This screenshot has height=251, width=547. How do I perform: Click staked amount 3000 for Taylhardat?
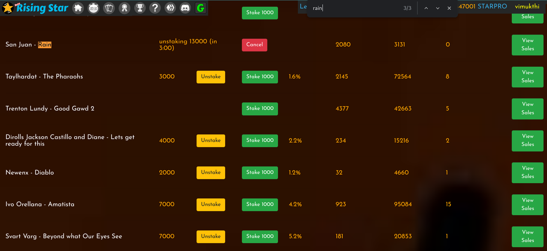click(167, 77)
